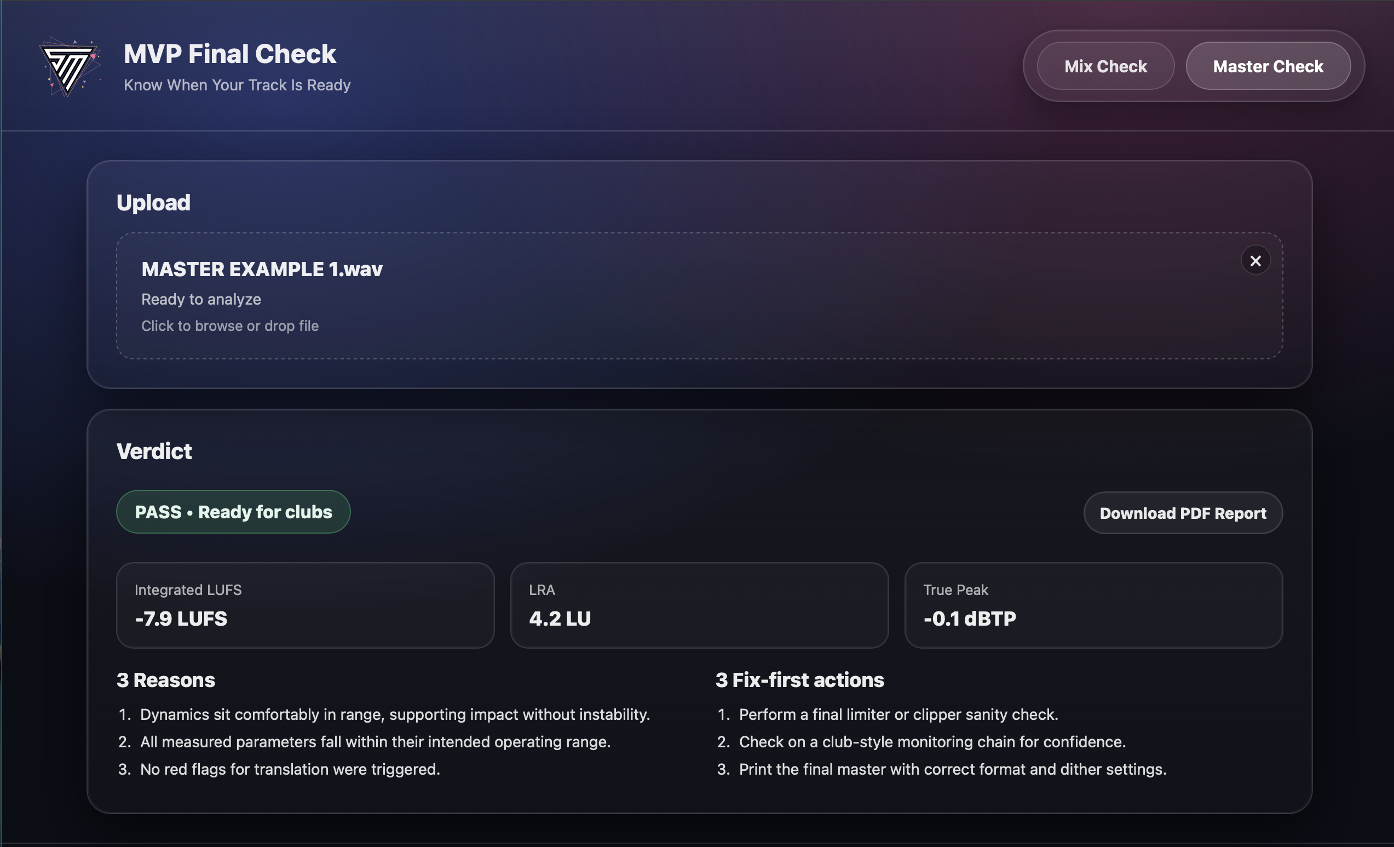Click the MVP Final Check title
This screenshot has height=847, width=1394.
coord(230,54)
